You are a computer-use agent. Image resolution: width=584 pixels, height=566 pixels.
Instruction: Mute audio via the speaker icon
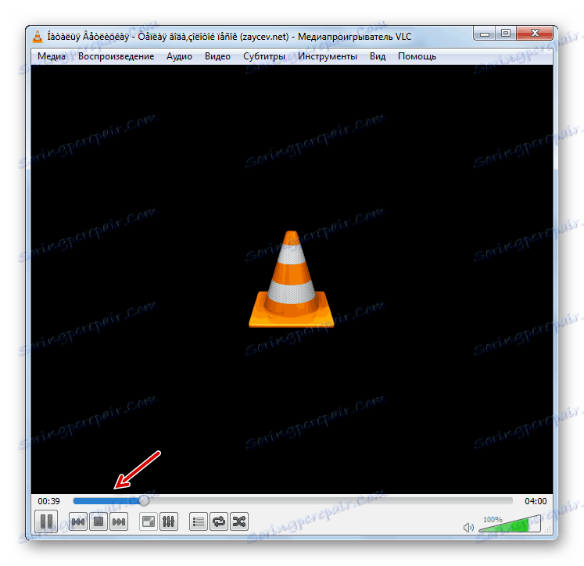(468, 527)
